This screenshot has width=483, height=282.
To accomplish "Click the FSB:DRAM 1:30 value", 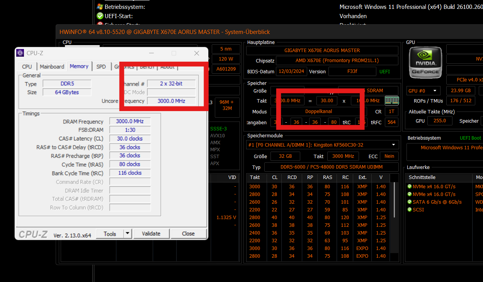I will click(130, 130).
